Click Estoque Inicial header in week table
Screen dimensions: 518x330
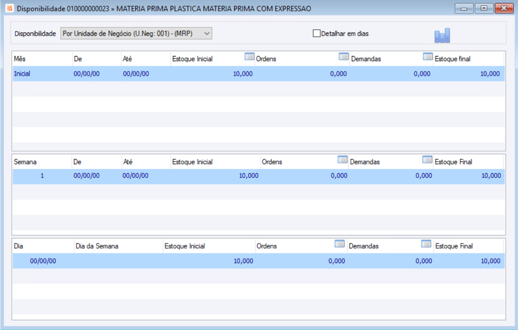click(192, 162)
